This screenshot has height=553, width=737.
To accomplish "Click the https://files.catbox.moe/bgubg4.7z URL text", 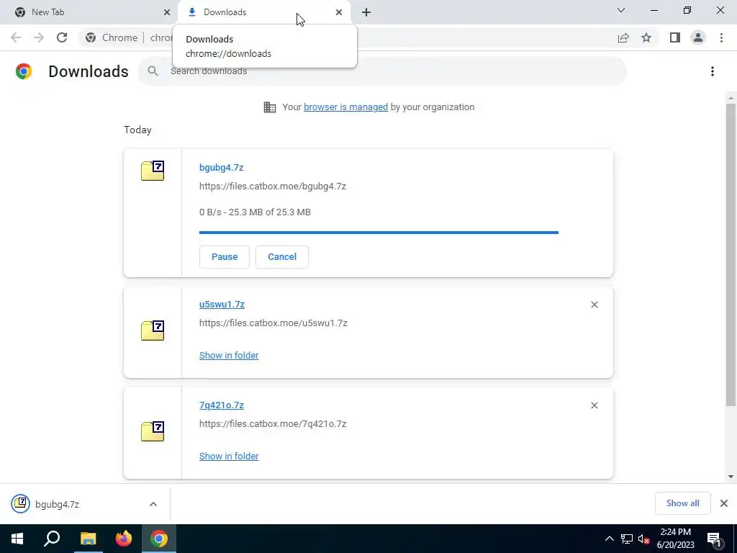I will [x=273, y=186].
